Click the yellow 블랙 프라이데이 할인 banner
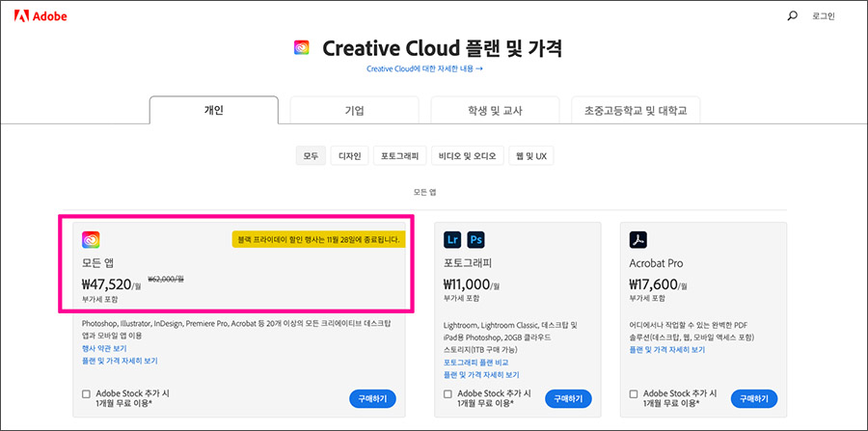This screenshot has height=431, width=868. click(x=319, y=239)
